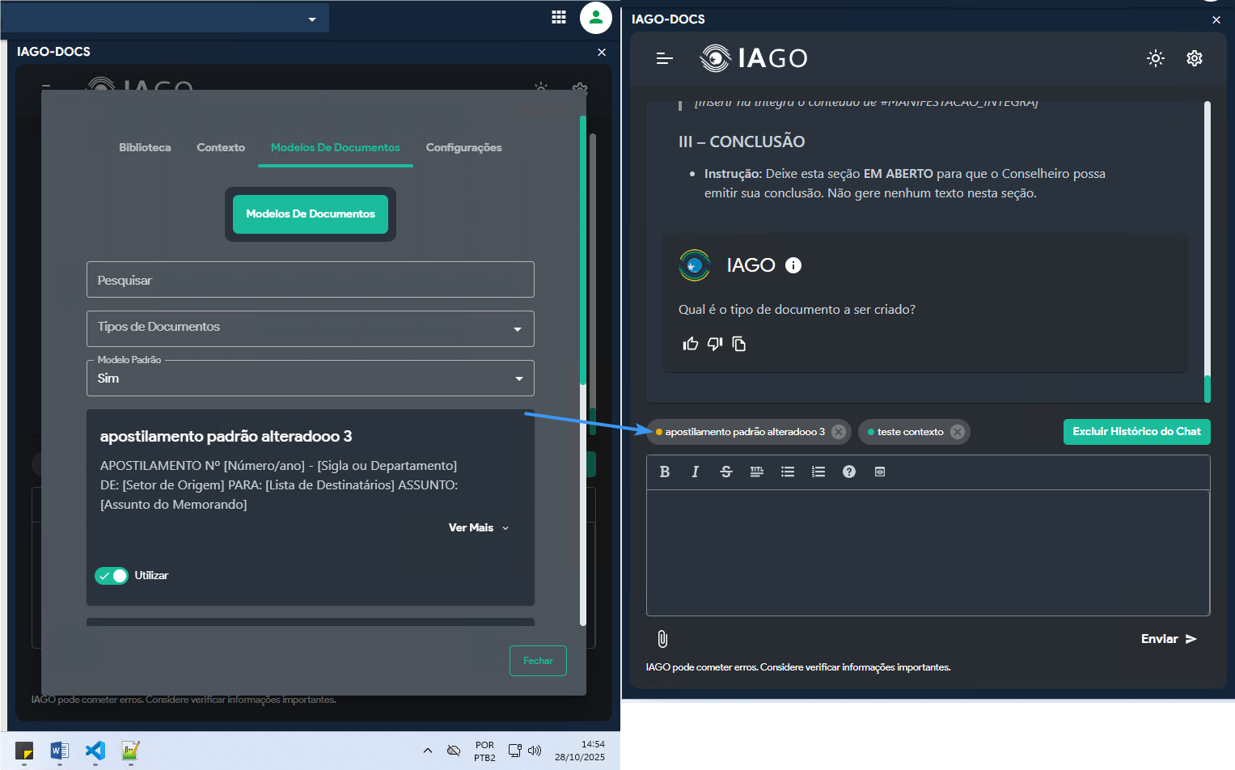Open the Configurações tab
Screen dimensions: 1235x770
463,147
